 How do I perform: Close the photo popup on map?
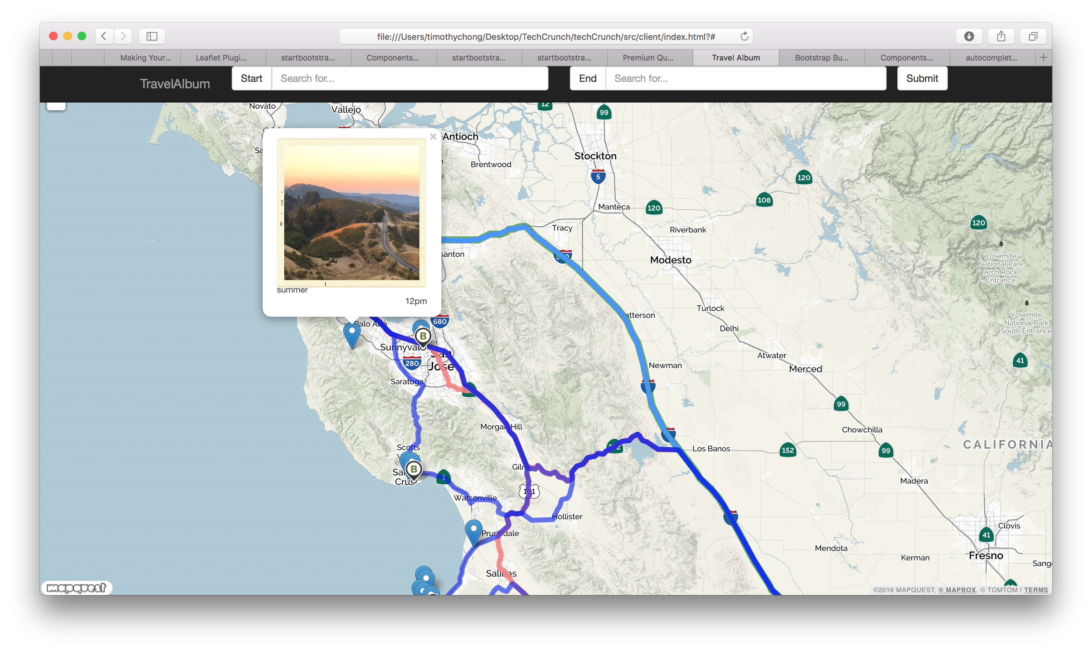click(x=433, y=137)
